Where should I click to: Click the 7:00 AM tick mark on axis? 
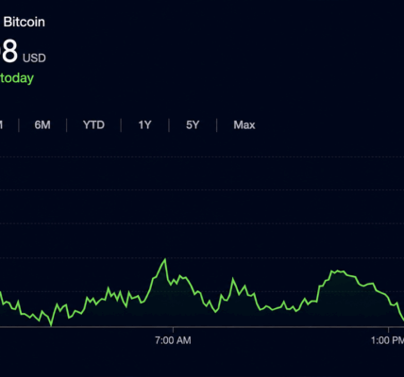[173, 330]
